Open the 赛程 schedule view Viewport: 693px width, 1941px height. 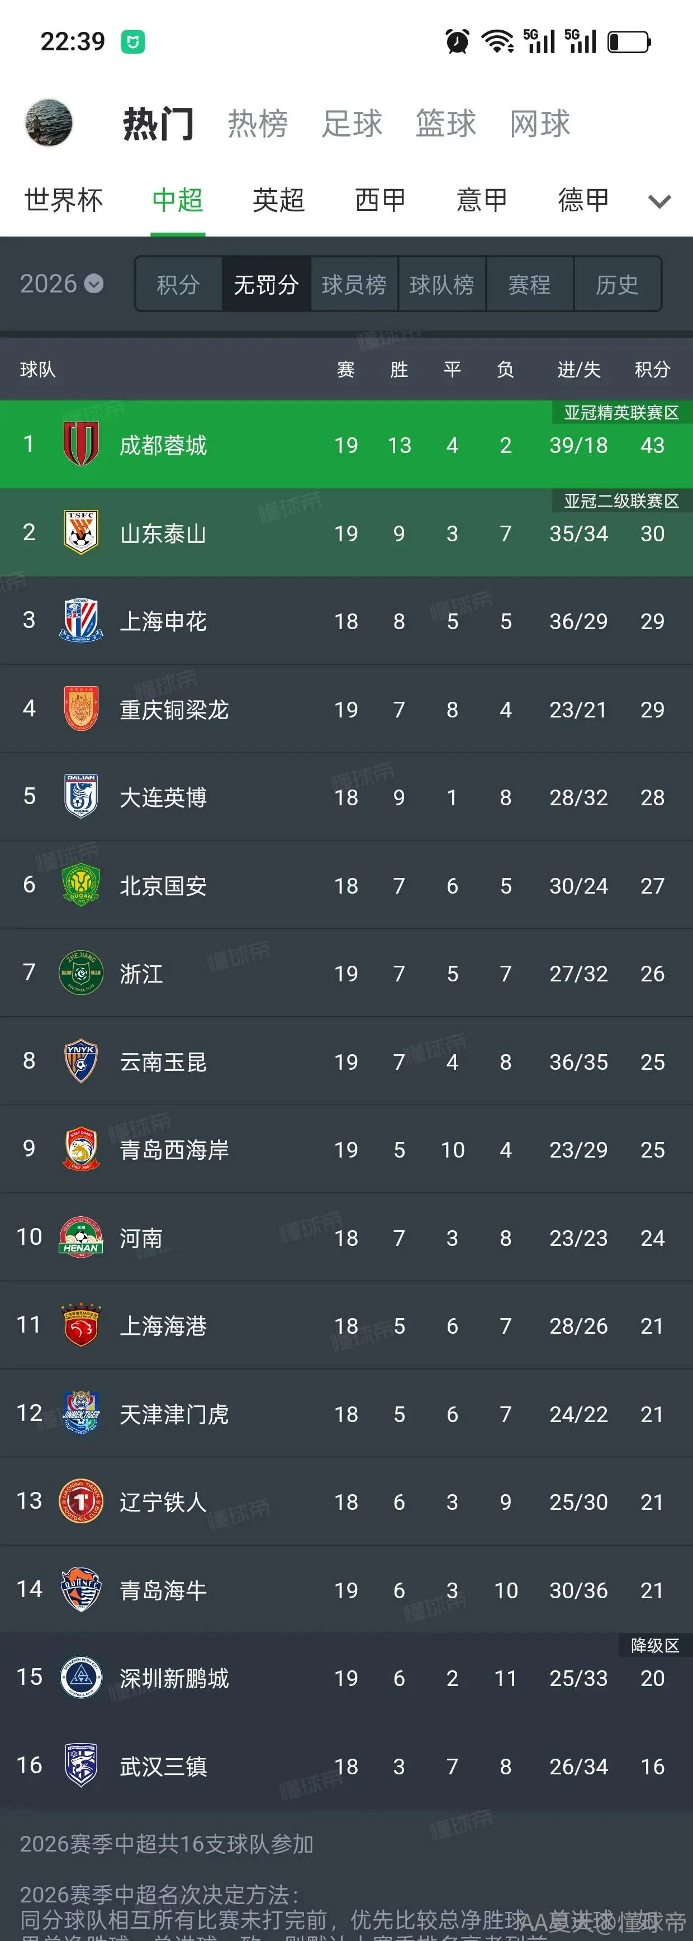pos(530,284)
